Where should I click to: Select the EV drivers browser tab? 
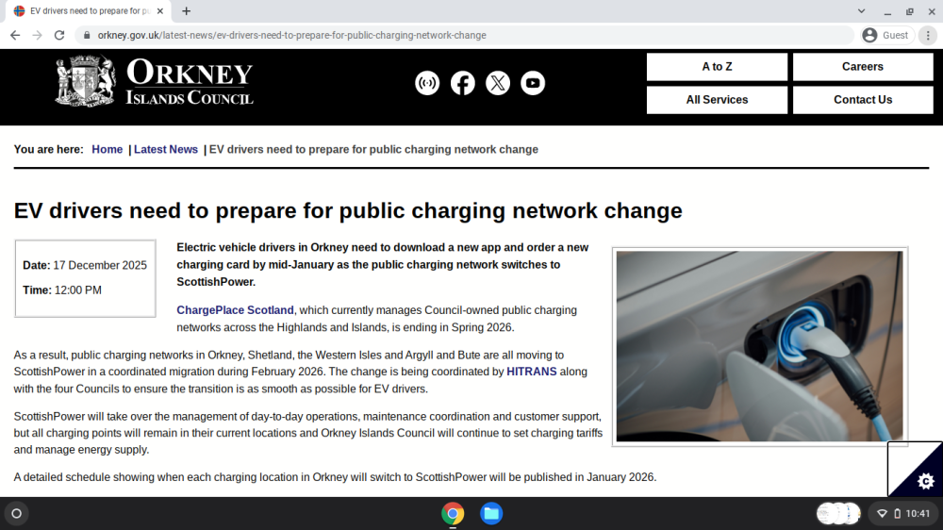tap(87, 10)
